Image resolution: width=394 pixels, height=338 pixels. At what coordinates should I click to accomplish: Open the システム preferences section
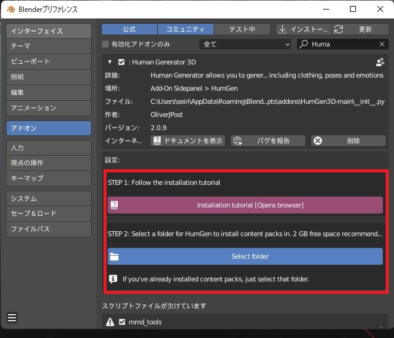pos(49,199)
